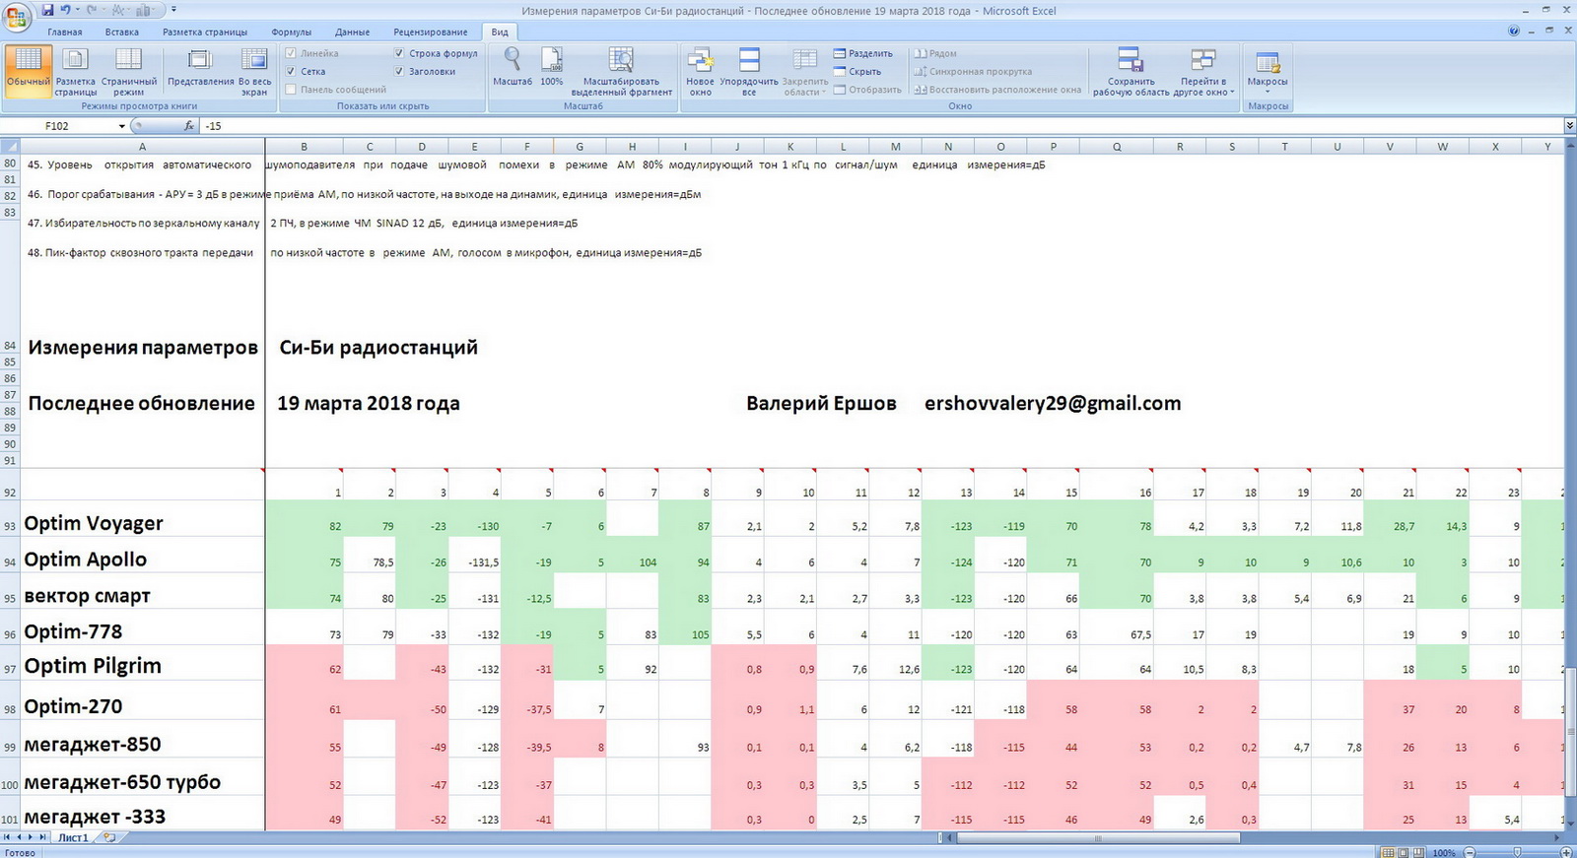
Task: Click the Панель сообщений checkbox
Action: click(292, 89)
